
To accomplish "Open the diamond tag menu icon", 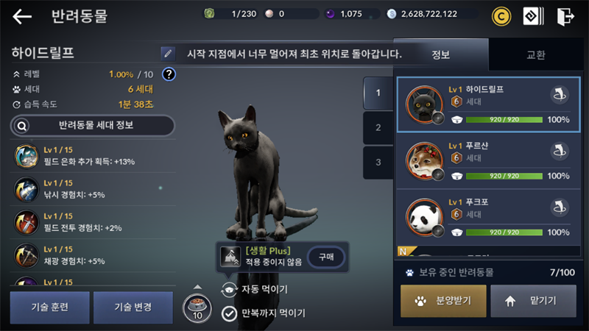I will point(533,16).
